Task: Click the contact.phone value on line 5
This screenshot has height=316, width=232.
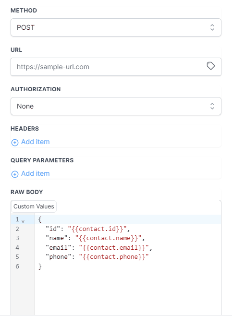Action: pyautogui.click(x=114, y=257)
